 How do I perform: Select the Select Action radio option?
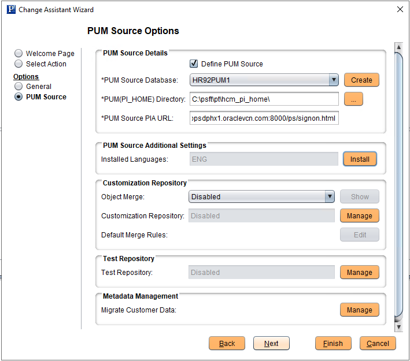[x=19, y=64]
